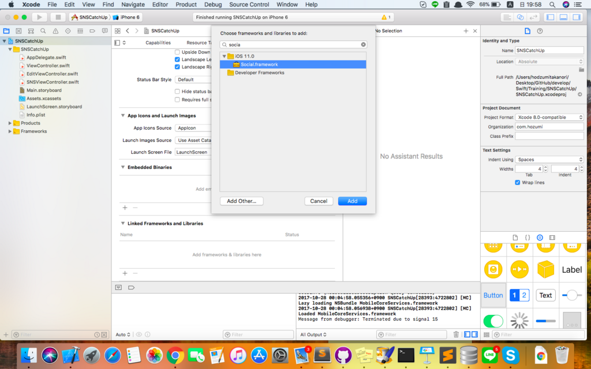The width and height of the screenshot is (591, 369).
Task: Open the Navigate menu
Action: [133, 5]
